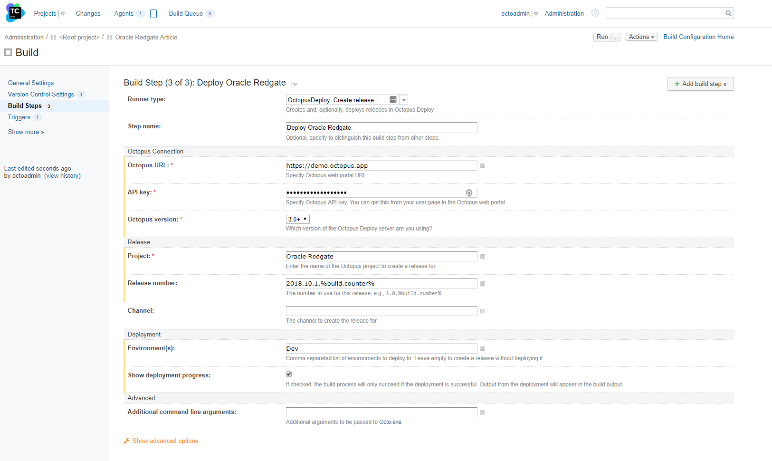The width and height of the screenshot is (772, 461).
Task: Click parameter picker icon beside Release number
Action: click(x=483, y=284)
